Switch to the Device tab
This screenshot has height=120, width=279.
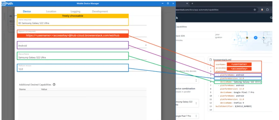coord(27,11)
